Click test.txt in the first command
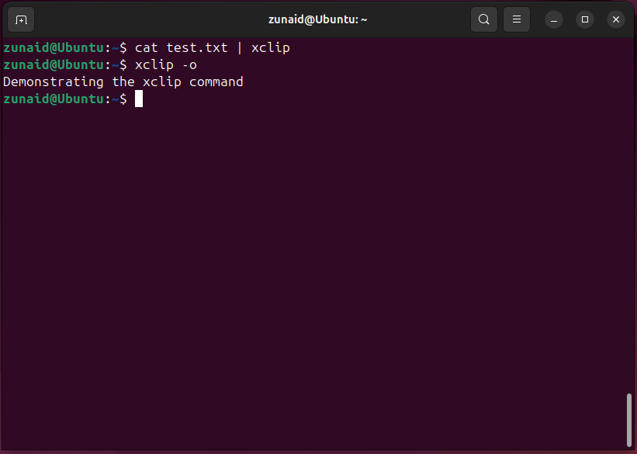This screenshot has height=454, width=637. tap(197, 48)
